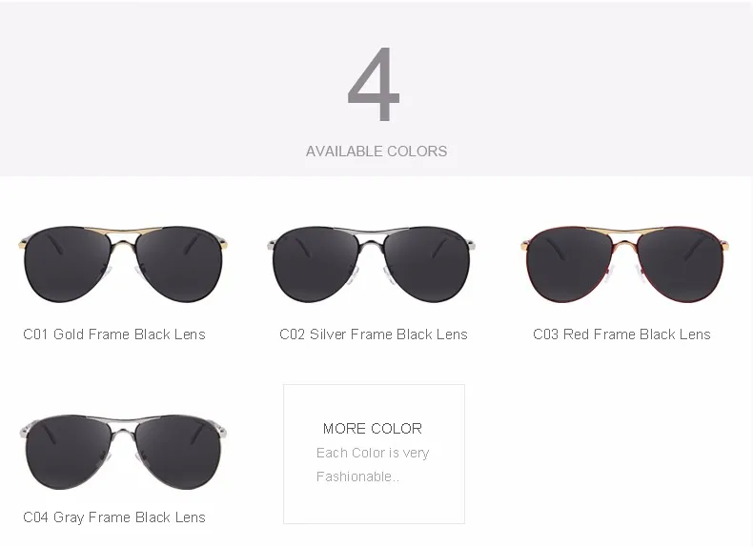Click left lens of gold frame sunglasses
The height and width of the screenshot is (547, 753).
tap(69, 265)
